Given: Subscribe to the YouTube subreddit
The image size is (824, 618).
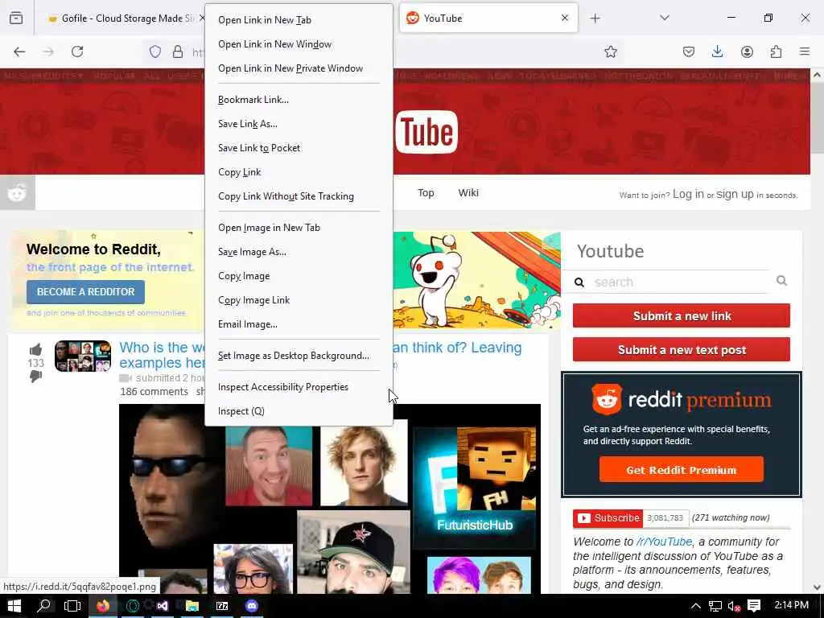Looking at the screenshot, I should click(x=608, y=518).
